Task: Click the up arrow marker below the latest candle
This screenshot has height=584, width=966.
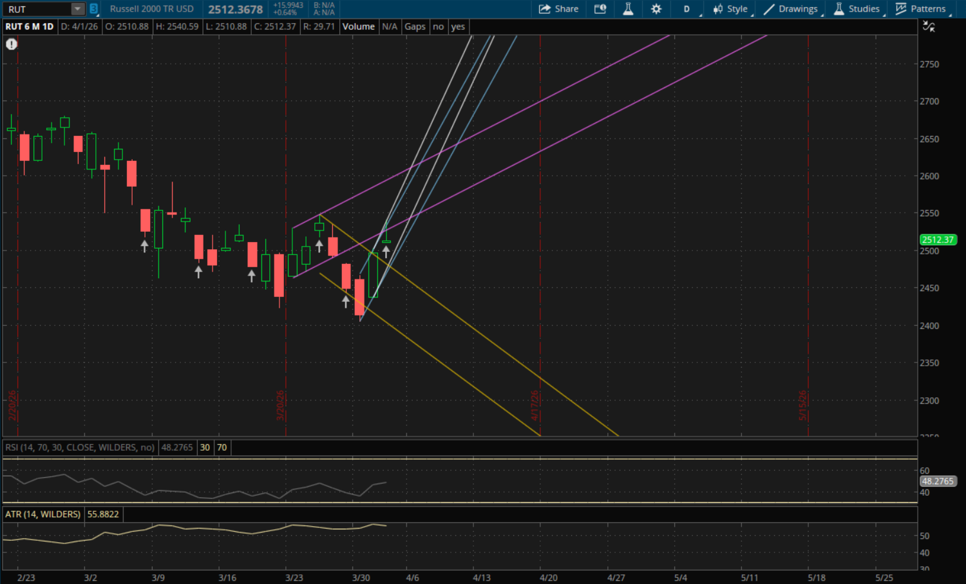Action: tap(386, 252)
